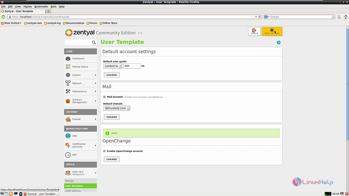This screenshot has height=196, width=349.
Task: Open Dashboard from the sidebar
Action: click(80, 59)
